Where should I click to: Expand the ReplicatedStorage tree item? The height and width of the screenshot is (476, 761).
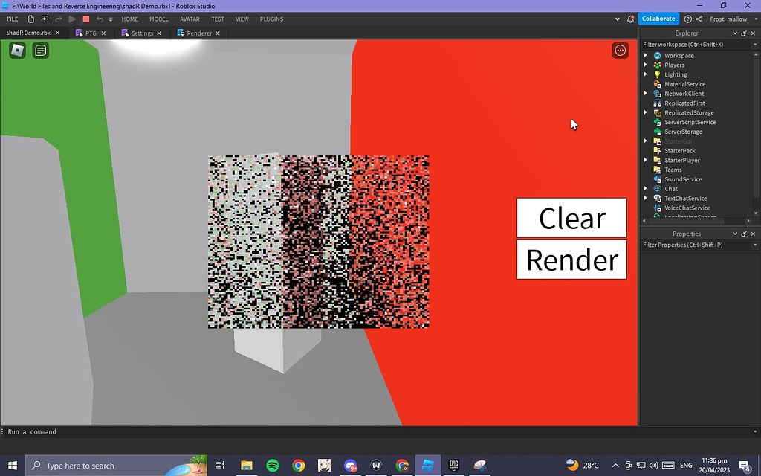(645, 112)
